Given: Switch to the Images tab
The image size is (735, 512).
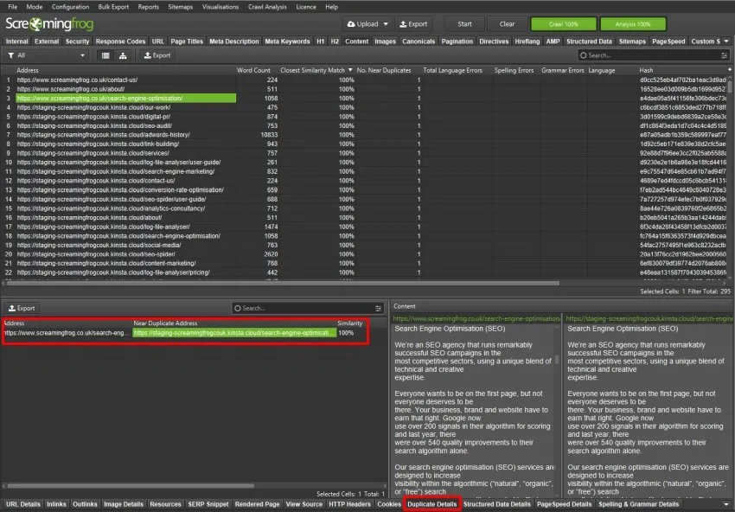Looking at the screenshot, I should pos(384,41).
